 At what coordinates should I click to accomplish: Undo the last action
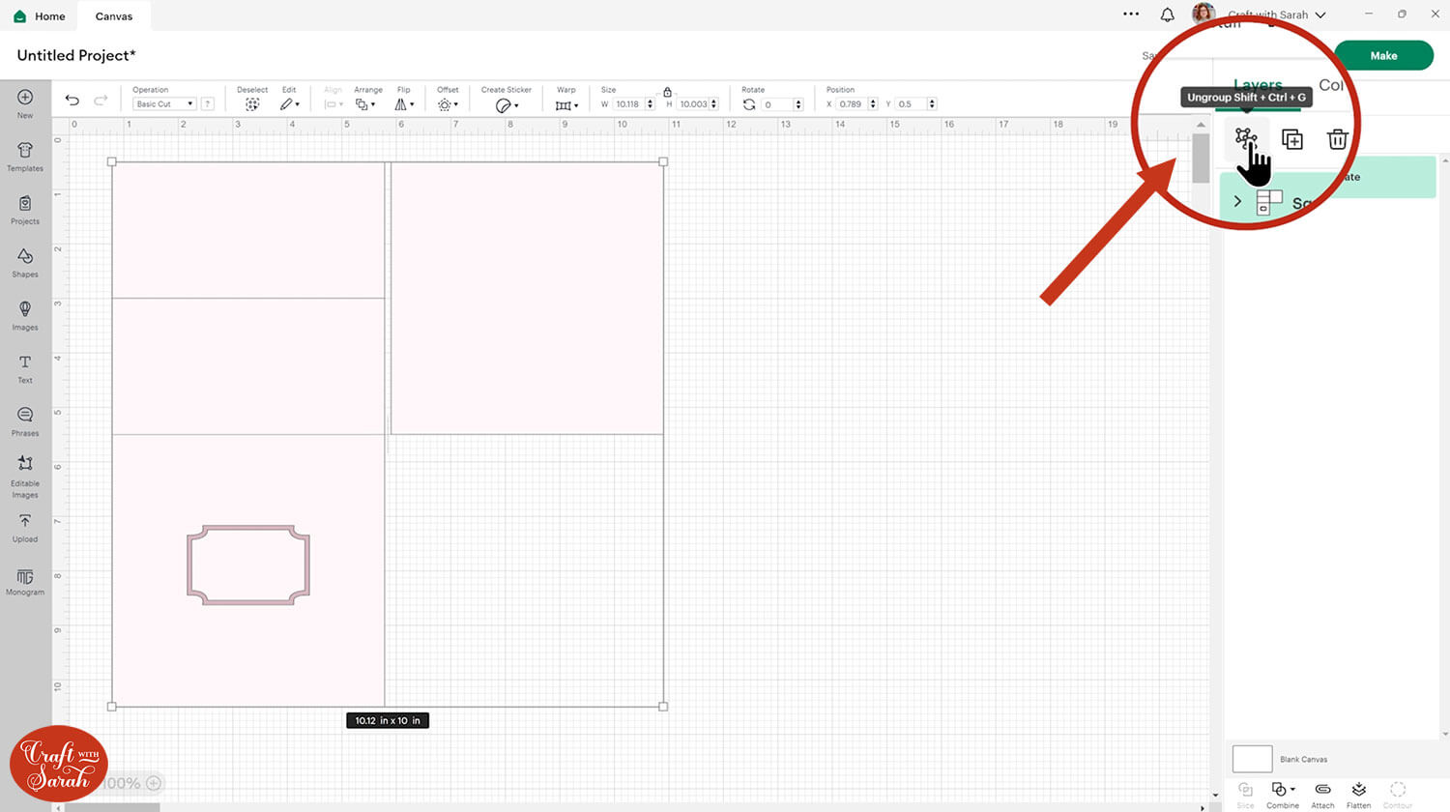pos(72,101)
